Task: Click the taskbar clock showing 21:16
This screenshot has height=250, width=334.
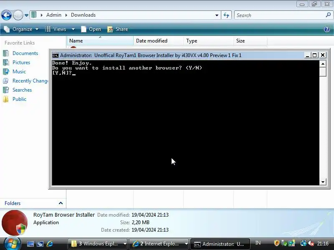Action: (x=322, y=243)
